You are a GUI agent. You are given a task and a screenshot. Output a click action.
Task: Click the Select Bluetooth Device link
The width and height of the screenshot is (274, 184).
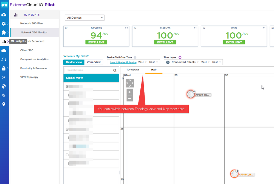click(x=123, y=63)
